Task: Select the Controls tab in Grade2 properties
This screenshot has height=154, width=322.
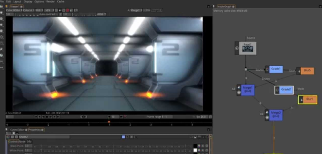Action: (14, 141)
